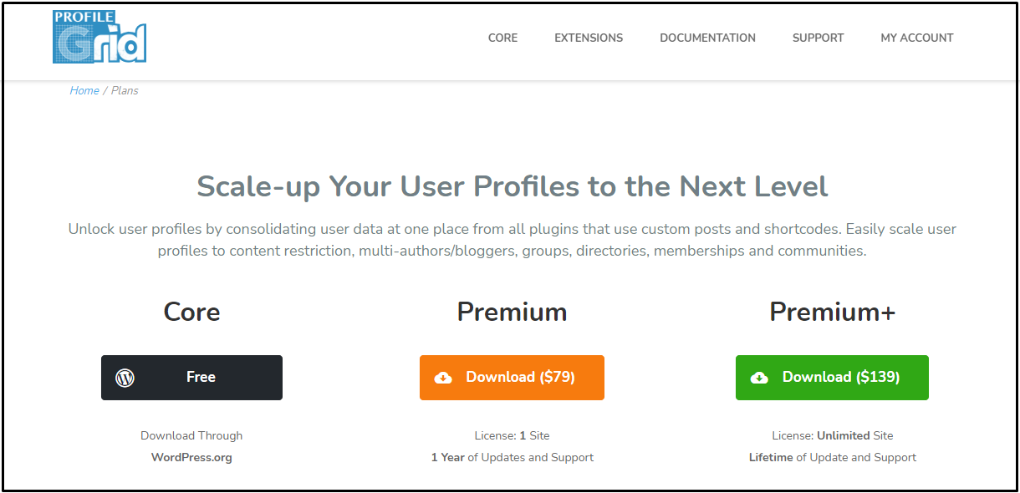Click the Premium plan heading
Viewport: 1020px width, 493px height.
click(x=512, y=312)
